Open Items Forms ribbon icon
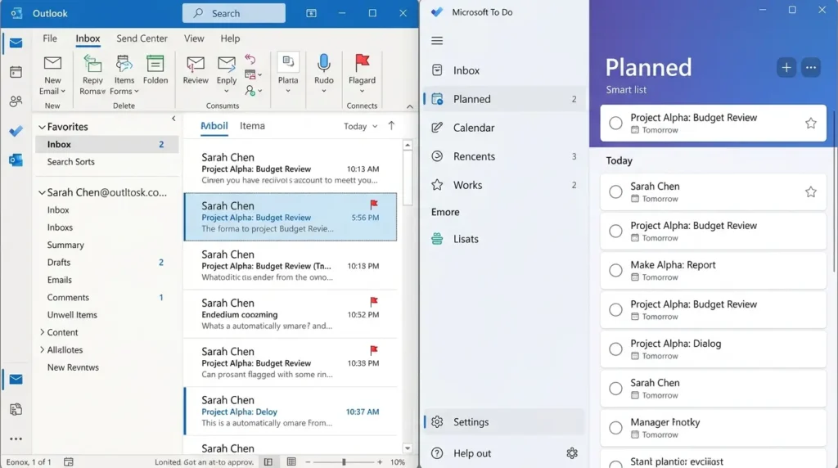The height and width of the screenshot is (468, 838). pos(124,64)
